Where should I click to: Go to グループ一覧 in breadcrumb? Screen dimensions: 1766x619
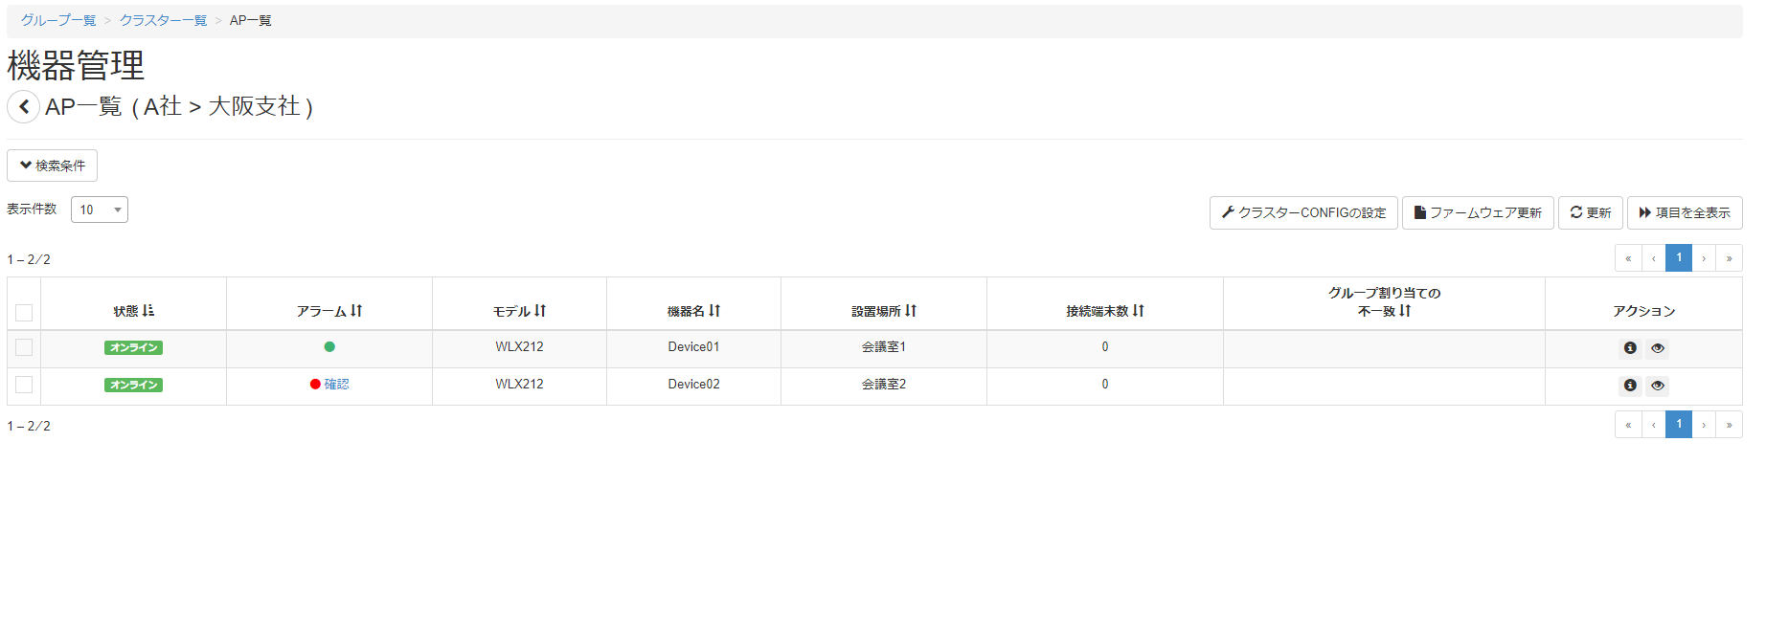[x=58, y=20]
